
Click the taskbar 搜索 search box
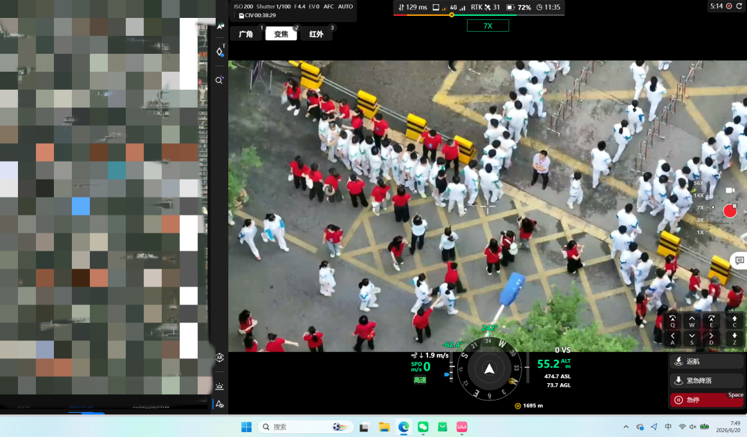306,427
